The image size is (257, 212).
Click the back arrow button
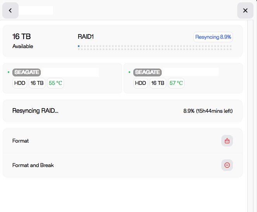[x=10, y=10]
